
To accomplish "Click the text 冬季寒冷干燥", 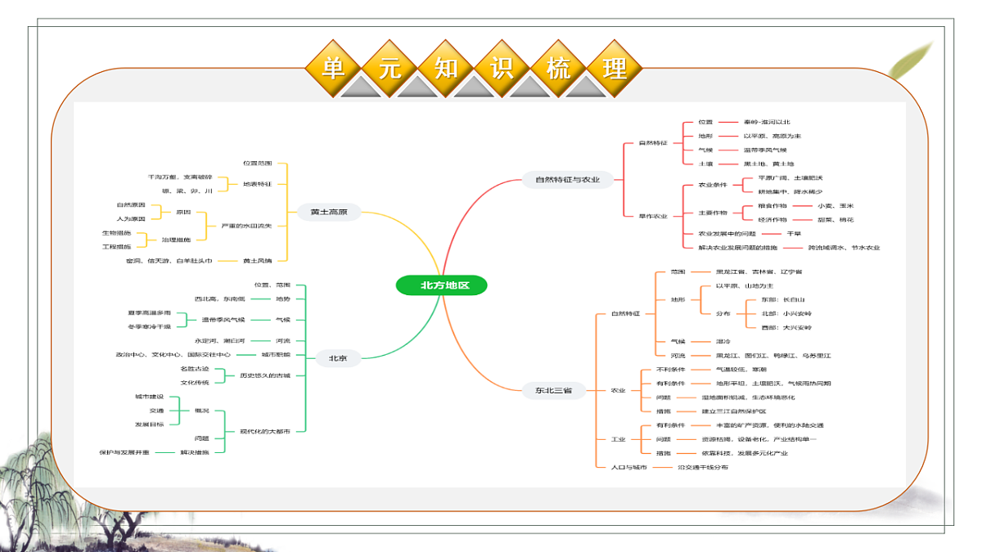I will point(149,326).
